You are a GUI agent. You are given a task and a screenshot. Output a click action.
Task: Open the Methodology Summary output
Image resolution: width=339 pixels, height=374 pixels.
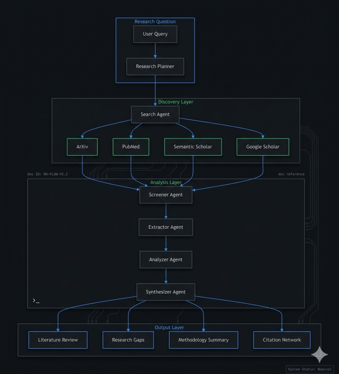203,340
